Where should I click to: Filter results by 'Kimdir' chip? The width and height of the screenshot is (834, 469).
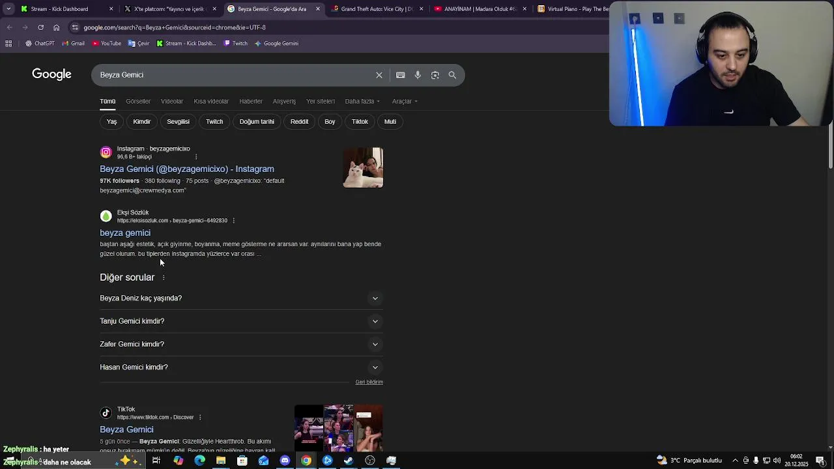142,122
